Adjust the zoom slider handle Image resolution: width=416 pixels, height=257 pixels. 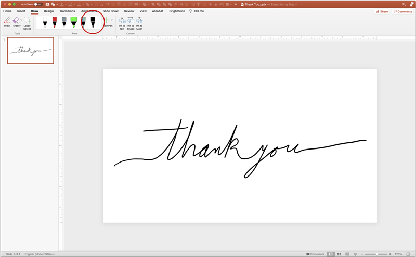click(376, 254)
